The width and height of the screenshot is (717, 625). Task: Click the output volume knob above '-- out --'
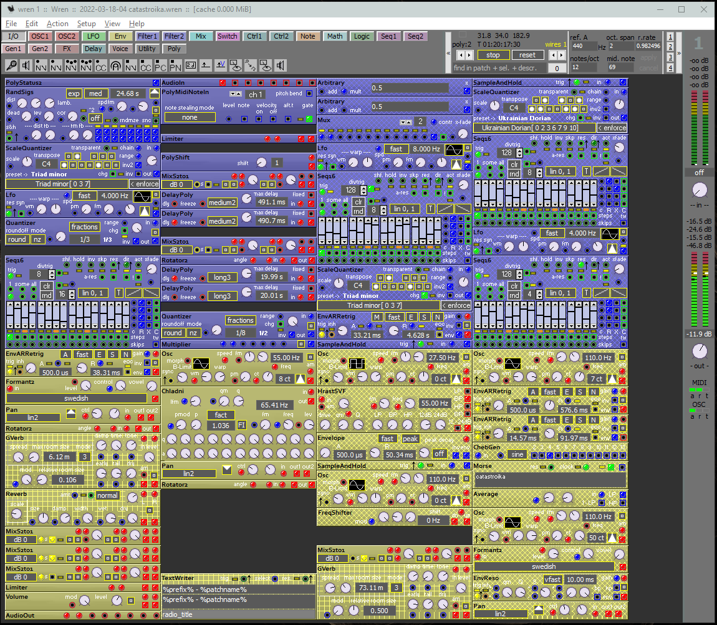[700, 351]
